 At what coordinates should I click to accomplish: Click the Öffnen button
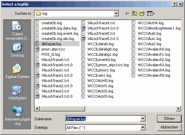(x=169, y=119)
